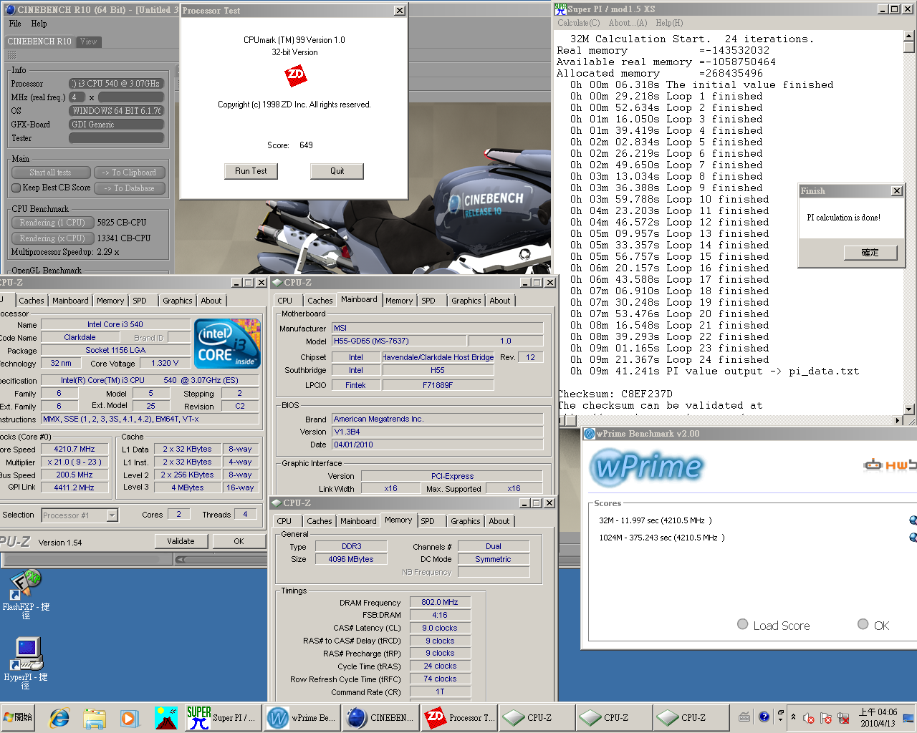
Task: Click the clock in system tray
Action: point(878,717)
